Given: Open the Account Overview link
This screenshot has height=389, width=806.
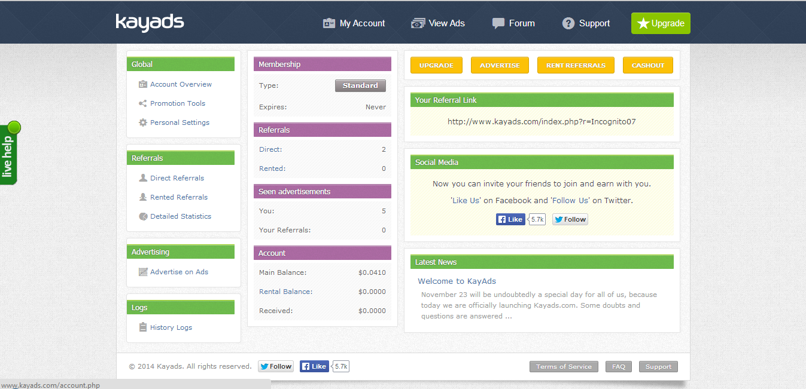Looking at the screenshot, I should coord(181,84).
